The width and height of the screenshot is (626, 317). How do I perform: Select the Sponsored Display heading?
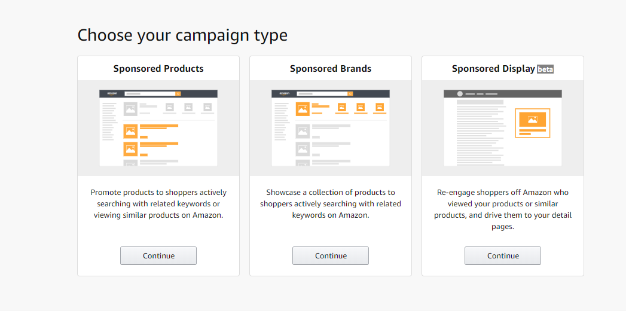click(493, 69)
